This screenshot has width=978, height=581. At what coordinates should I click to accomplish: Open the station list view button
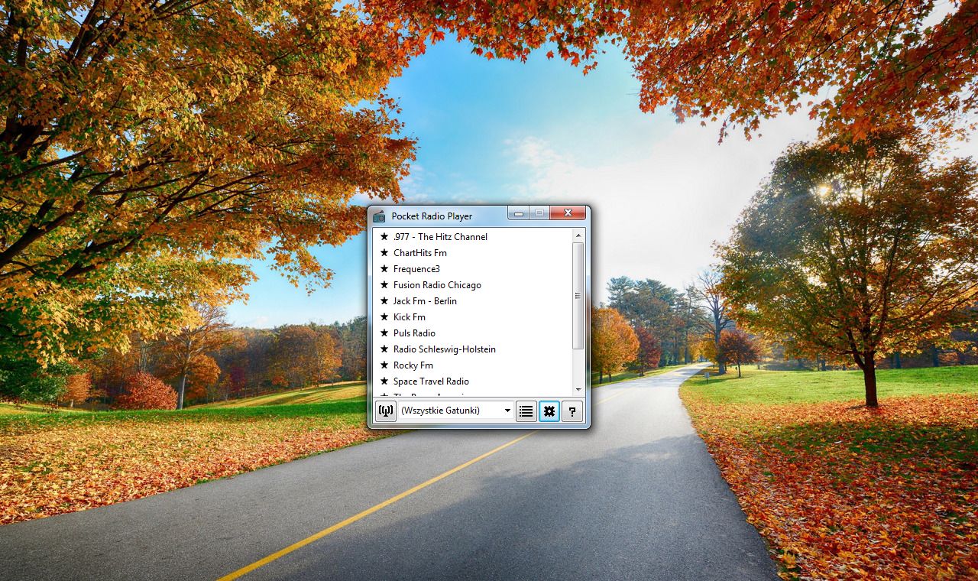[x=526, y=411]
